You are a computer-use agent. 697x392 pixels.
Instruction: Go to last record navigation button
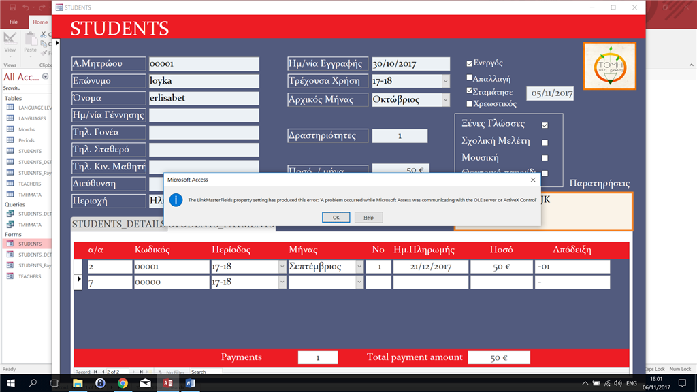[142, 372]
